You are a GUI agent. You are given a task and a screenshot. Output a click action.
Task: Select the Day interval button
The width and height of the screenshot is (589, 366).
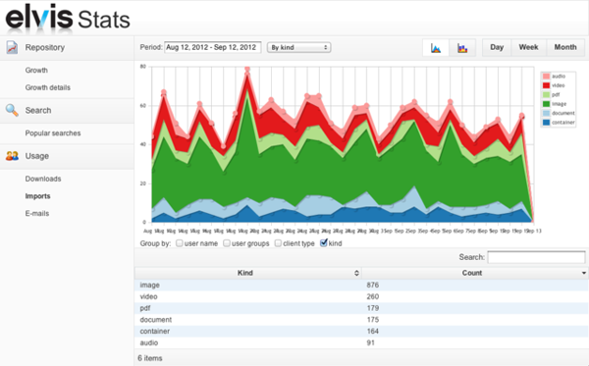coord(497,47)
